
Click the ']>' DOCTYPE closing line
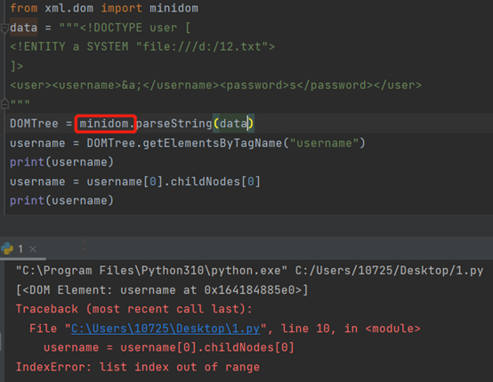(17, 66)
